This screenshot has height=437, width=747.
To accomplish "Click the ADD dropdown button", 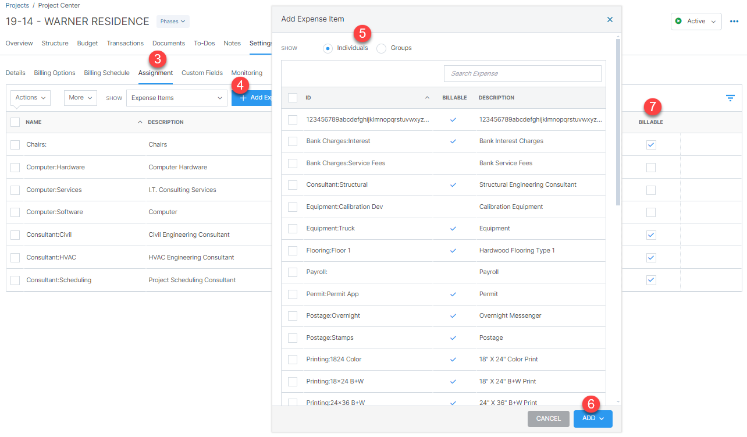I will pyautogui.click(x=593, y=418).
